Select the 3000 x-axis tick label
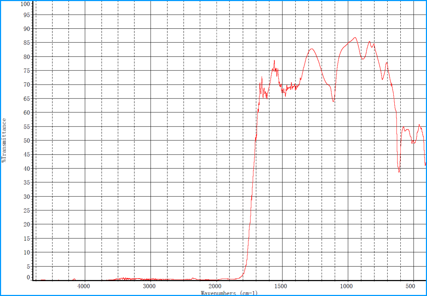Screen dimensions: 427x296 pos(150,286)
